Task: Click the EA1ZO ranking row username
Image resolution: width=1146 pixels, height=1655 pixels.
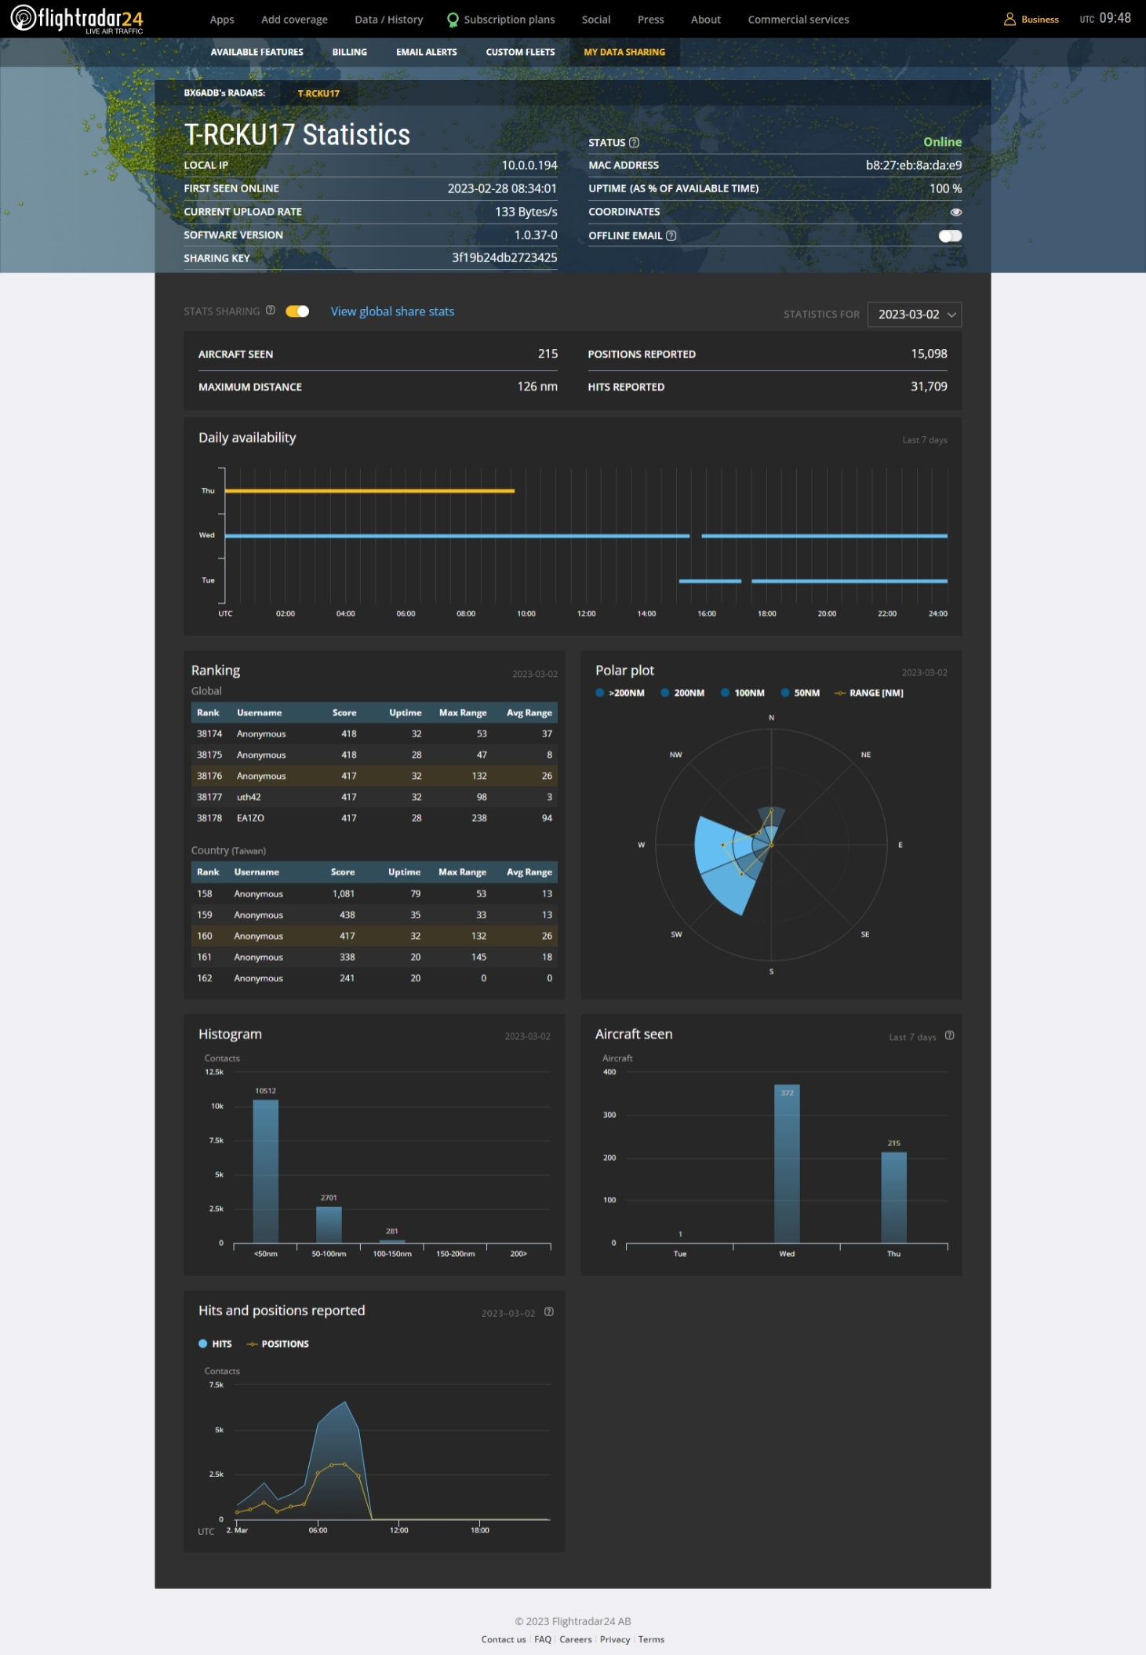Action: [250, 818]
